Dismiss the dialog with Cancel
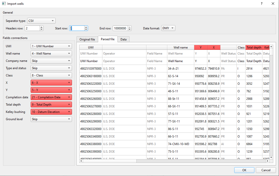This screenshot has height=176, width=279. tap(265, 170)
